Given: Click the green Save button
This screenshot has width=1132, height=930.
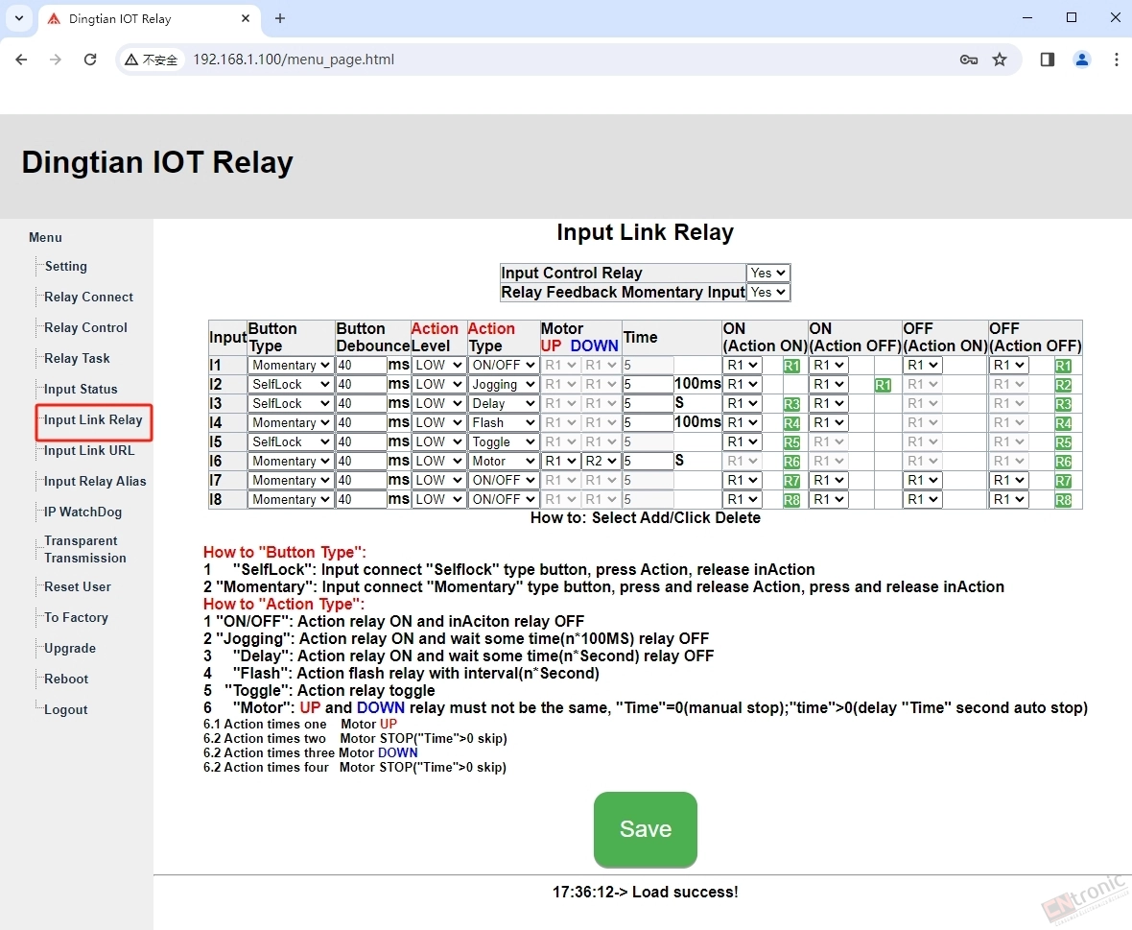Looking at the screenshot, I should pyautogui.click(x=646, y=829).
